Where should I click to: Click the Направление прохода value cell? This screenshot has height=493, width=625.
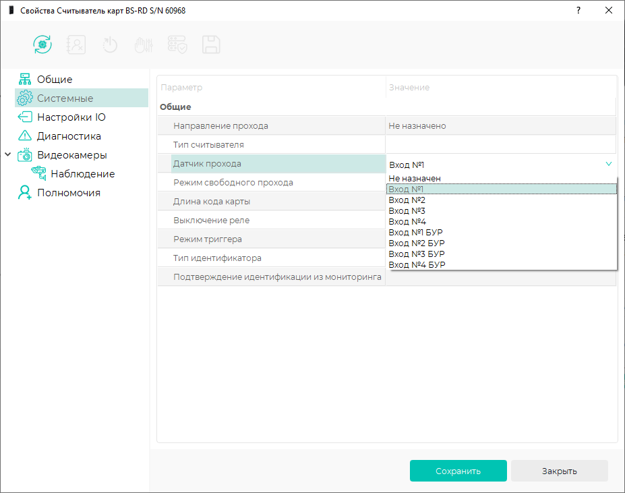[x=501, y=125]
